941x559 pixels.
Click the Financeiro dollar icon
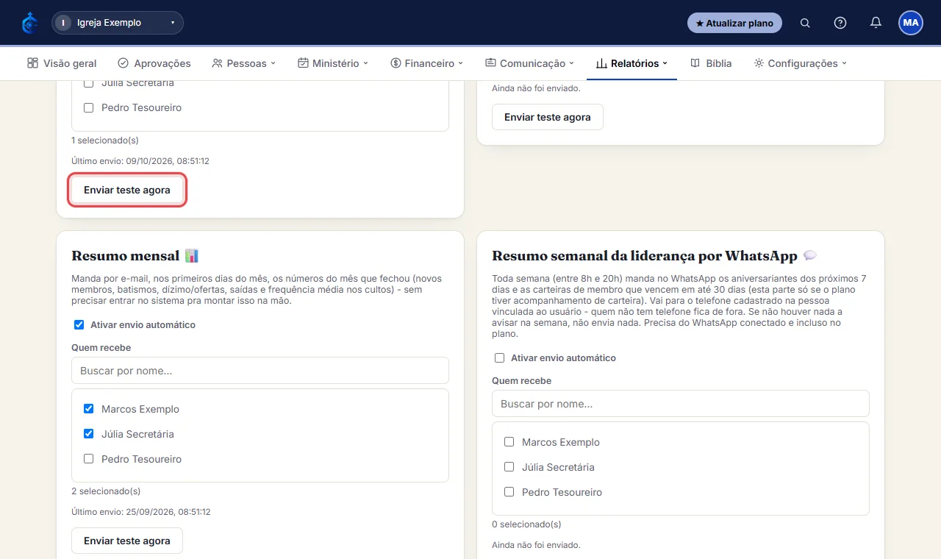pyautogui.click(x=396, y=63)
